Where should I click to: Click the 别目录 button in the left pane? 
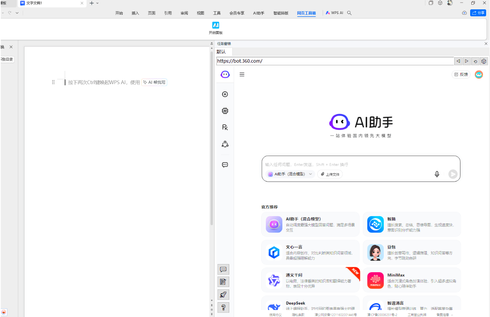(x=7, y=59)
